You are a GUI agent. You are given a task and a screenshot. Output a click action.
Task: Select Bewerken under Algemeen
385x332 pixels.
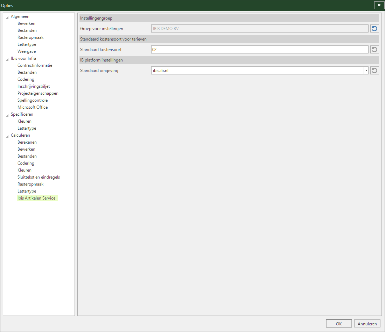coord(26,23)
